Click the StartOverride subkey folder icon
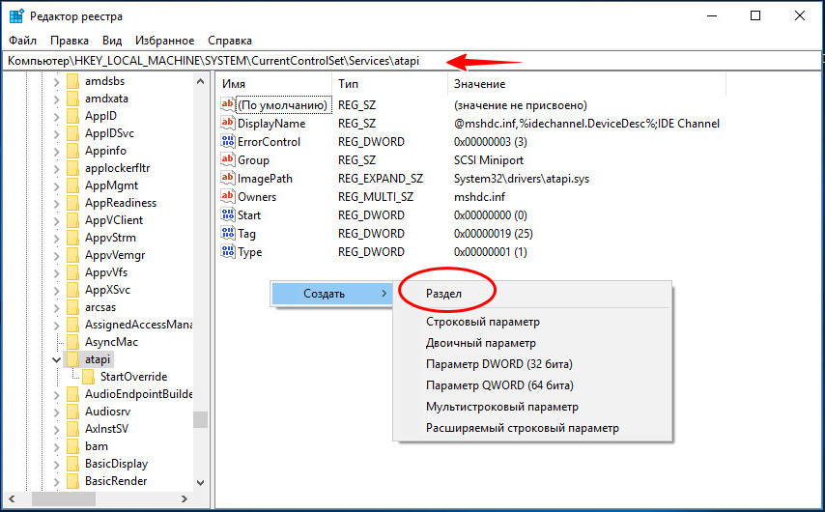This screenshot has width=825, height=512. [89, 377]
